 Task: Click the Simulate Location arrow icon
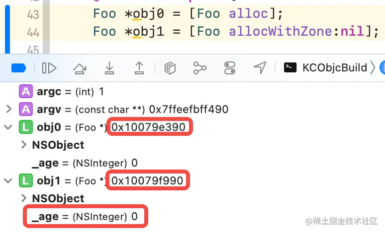click(x=260, y=68)
